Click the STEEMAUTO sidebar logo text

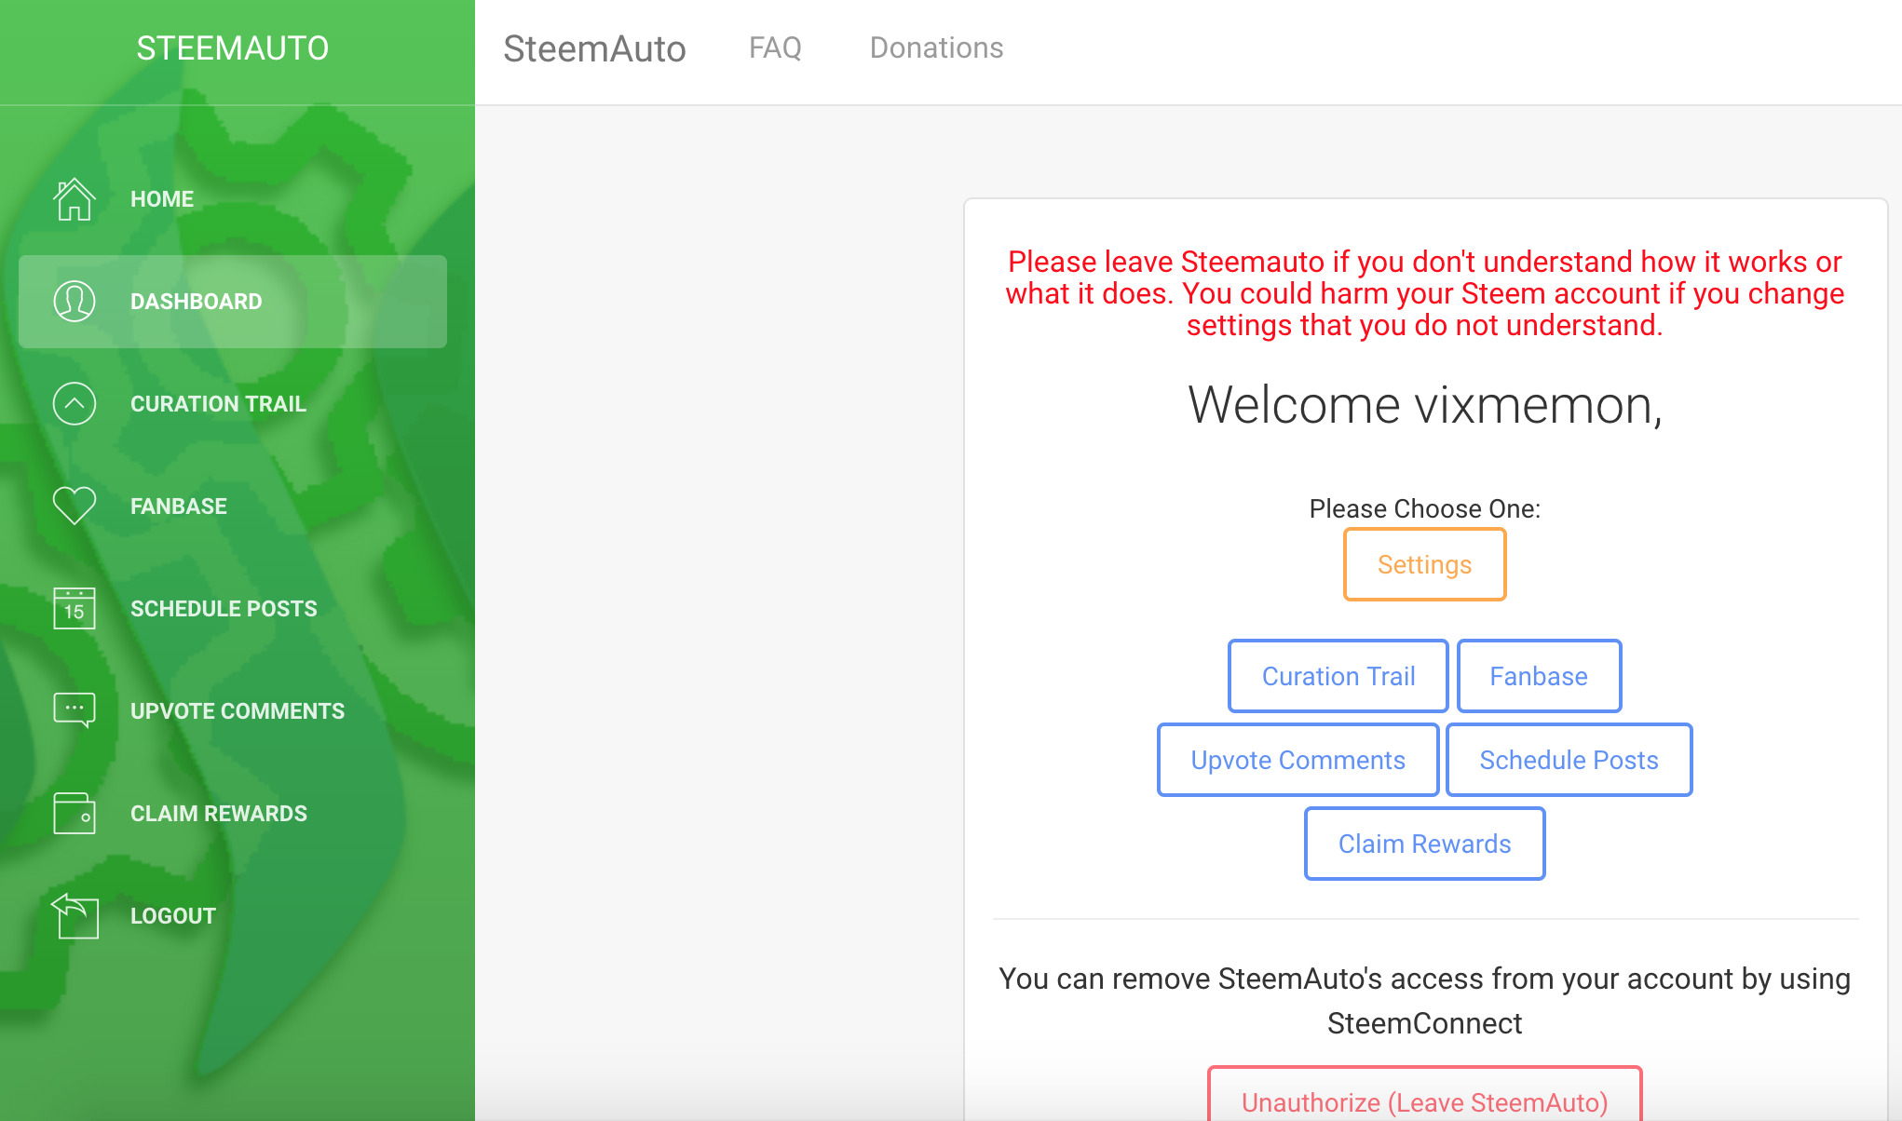233,48
